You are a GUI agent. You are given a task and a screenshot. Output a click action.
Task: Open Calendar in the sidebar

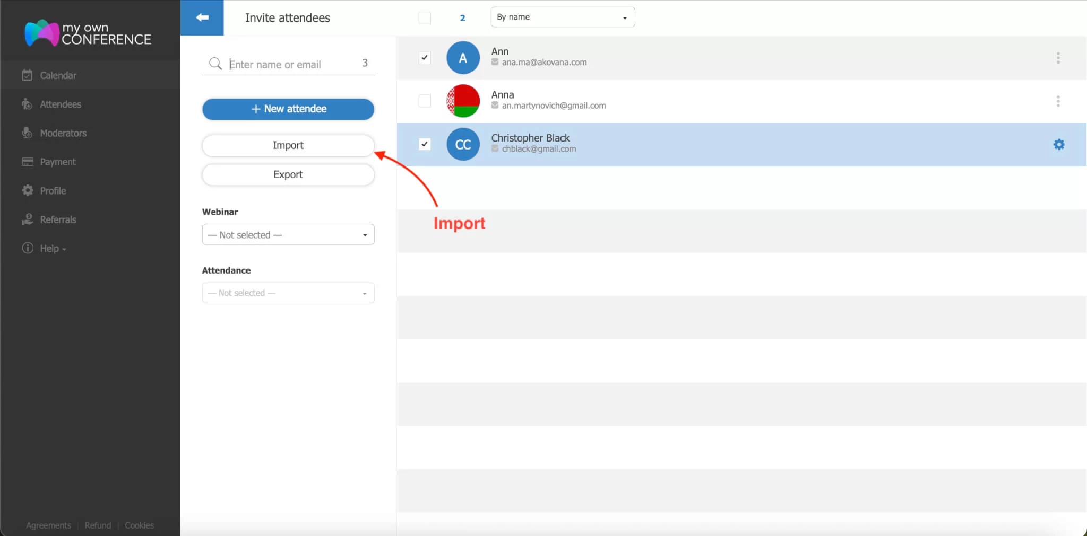point(58,75)
